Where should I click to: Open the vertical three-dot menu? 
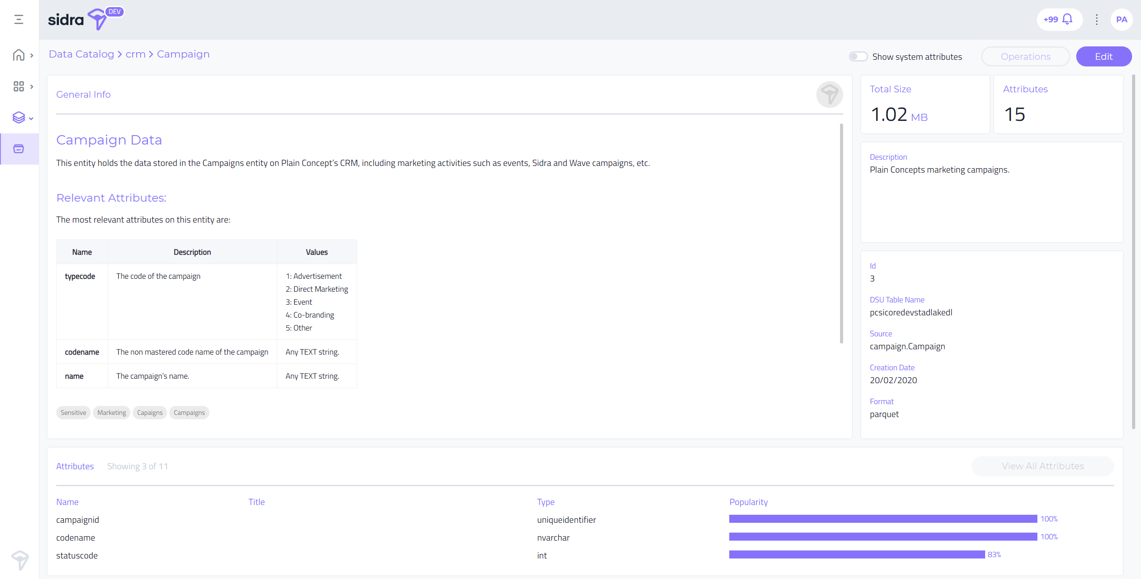(x=1096, y=19)
